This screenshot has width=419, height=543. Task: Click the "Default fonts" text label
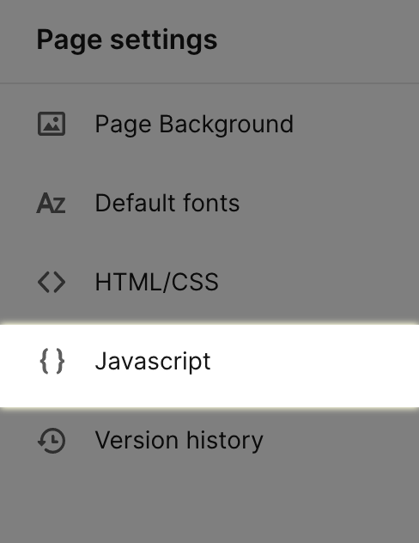[x=167, y=203]
